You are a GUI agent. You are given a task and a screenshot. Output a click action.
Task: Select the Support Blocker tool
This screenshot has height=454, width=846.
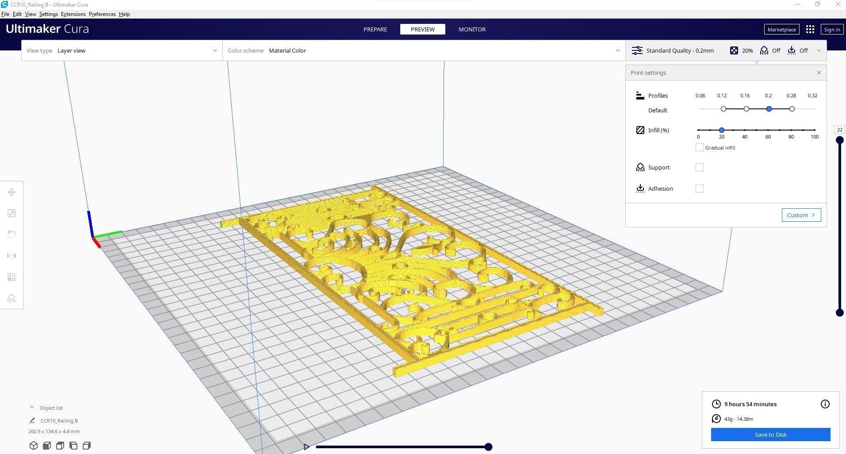point(11,298)
